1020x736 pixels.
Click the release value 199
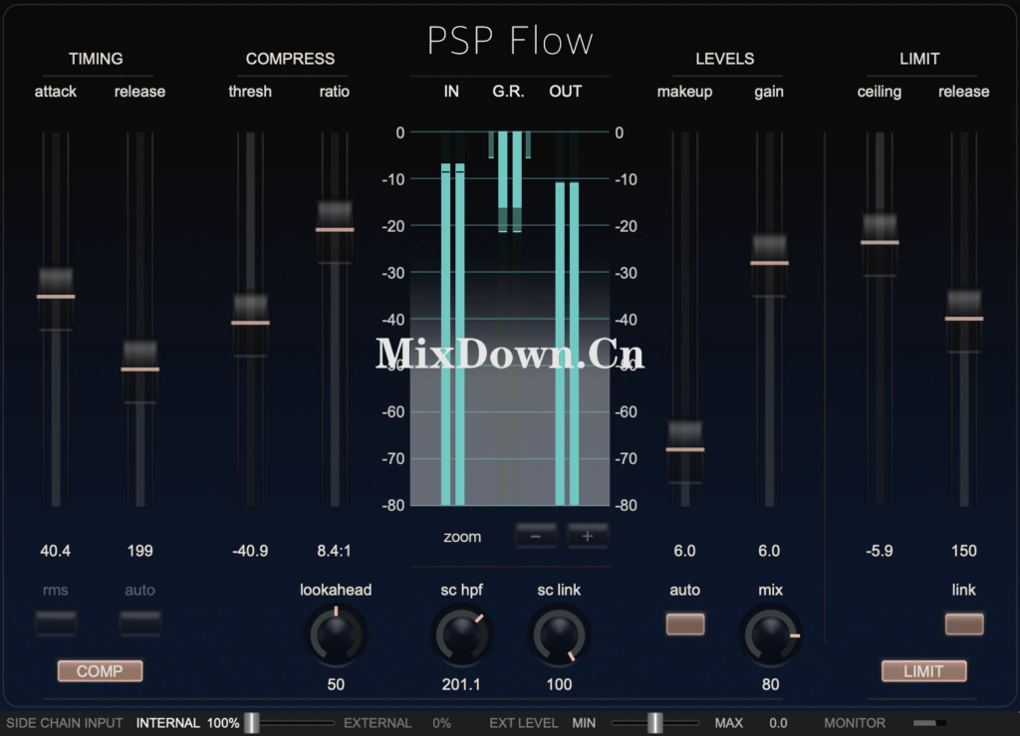tap(139, 551)
